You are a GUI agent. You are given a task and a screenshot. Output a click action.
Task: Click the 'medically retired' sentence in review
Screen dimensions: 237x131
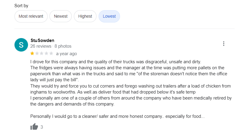pos(127,98)
